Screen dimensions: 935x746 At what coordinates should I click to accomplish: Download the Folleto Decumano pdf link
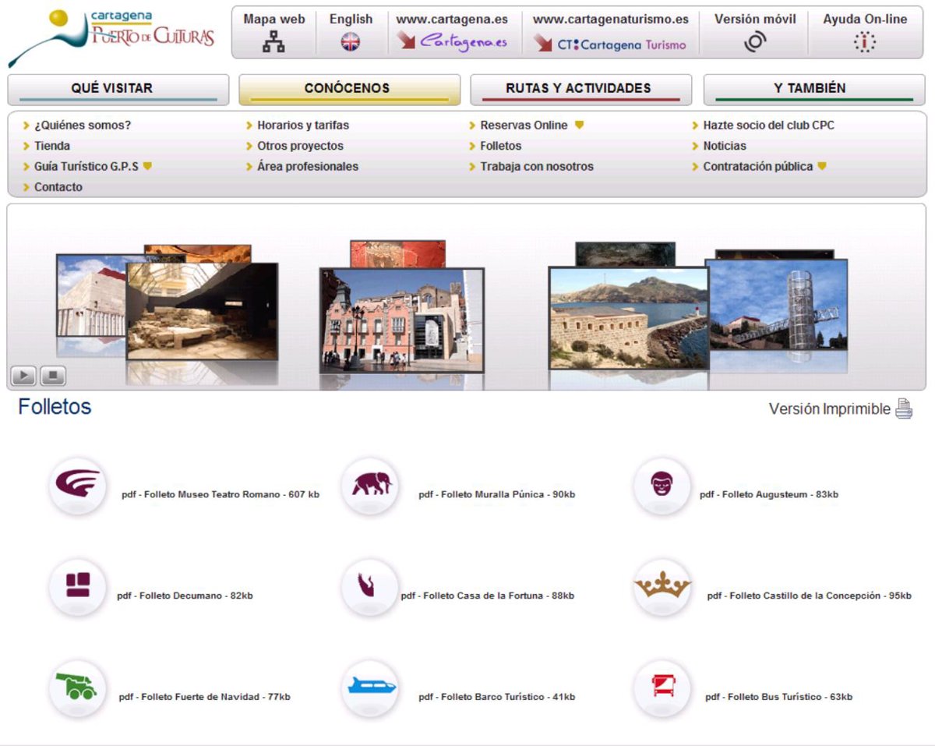[185, 596]
